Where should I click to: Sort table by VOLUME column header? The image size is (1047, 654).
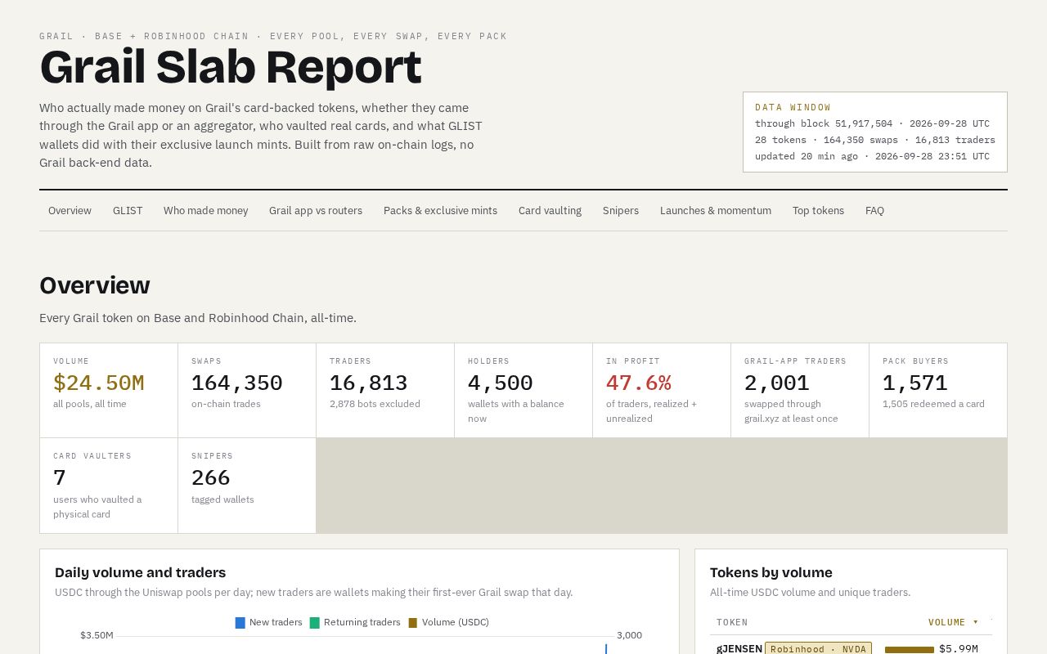953,622
